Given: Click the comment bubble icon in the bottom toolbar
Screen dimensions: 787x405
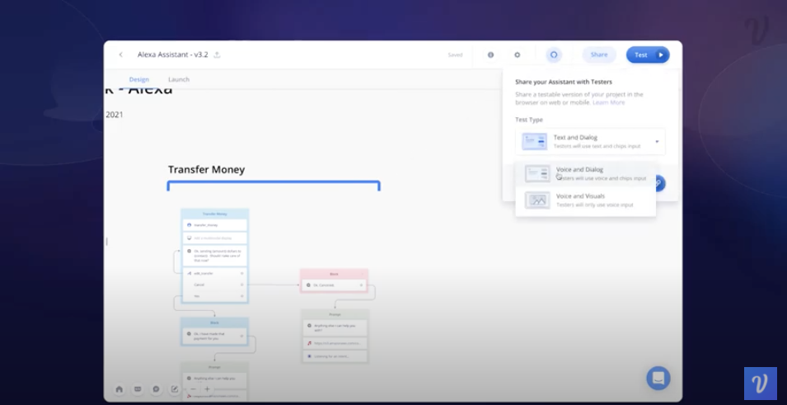Looking at the screenshot, I should (x=156, y=389).
